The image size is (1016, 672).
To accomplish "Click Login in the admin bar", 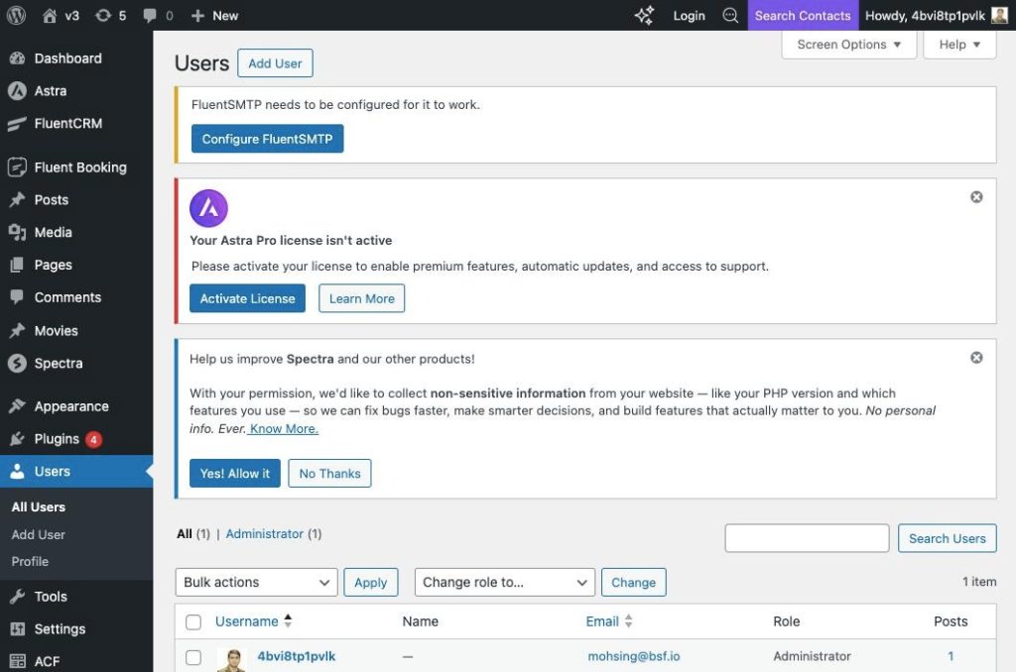I will click(x=689, y=15).
